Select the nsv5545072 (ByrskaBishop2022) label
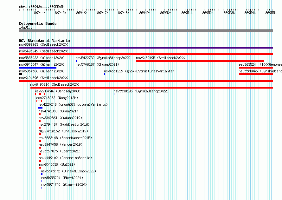 pos(68,171)
